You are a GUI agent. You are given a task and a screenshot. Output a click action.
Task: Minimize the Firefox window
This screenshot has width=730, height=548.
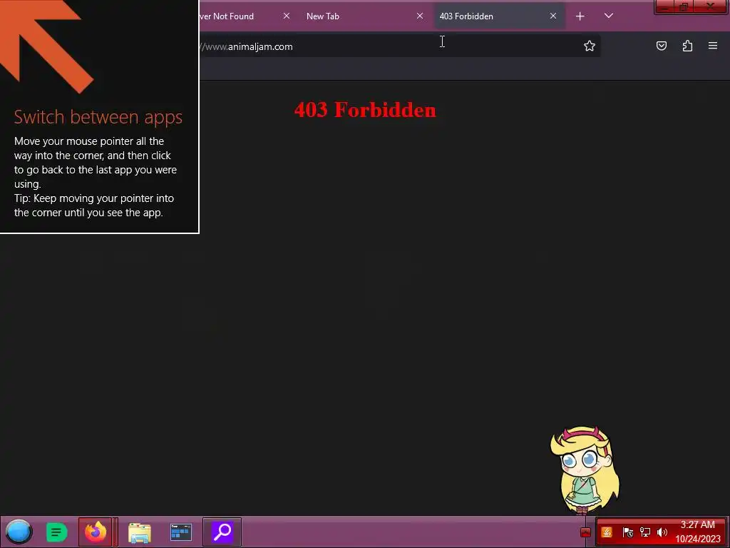point(665,7)
